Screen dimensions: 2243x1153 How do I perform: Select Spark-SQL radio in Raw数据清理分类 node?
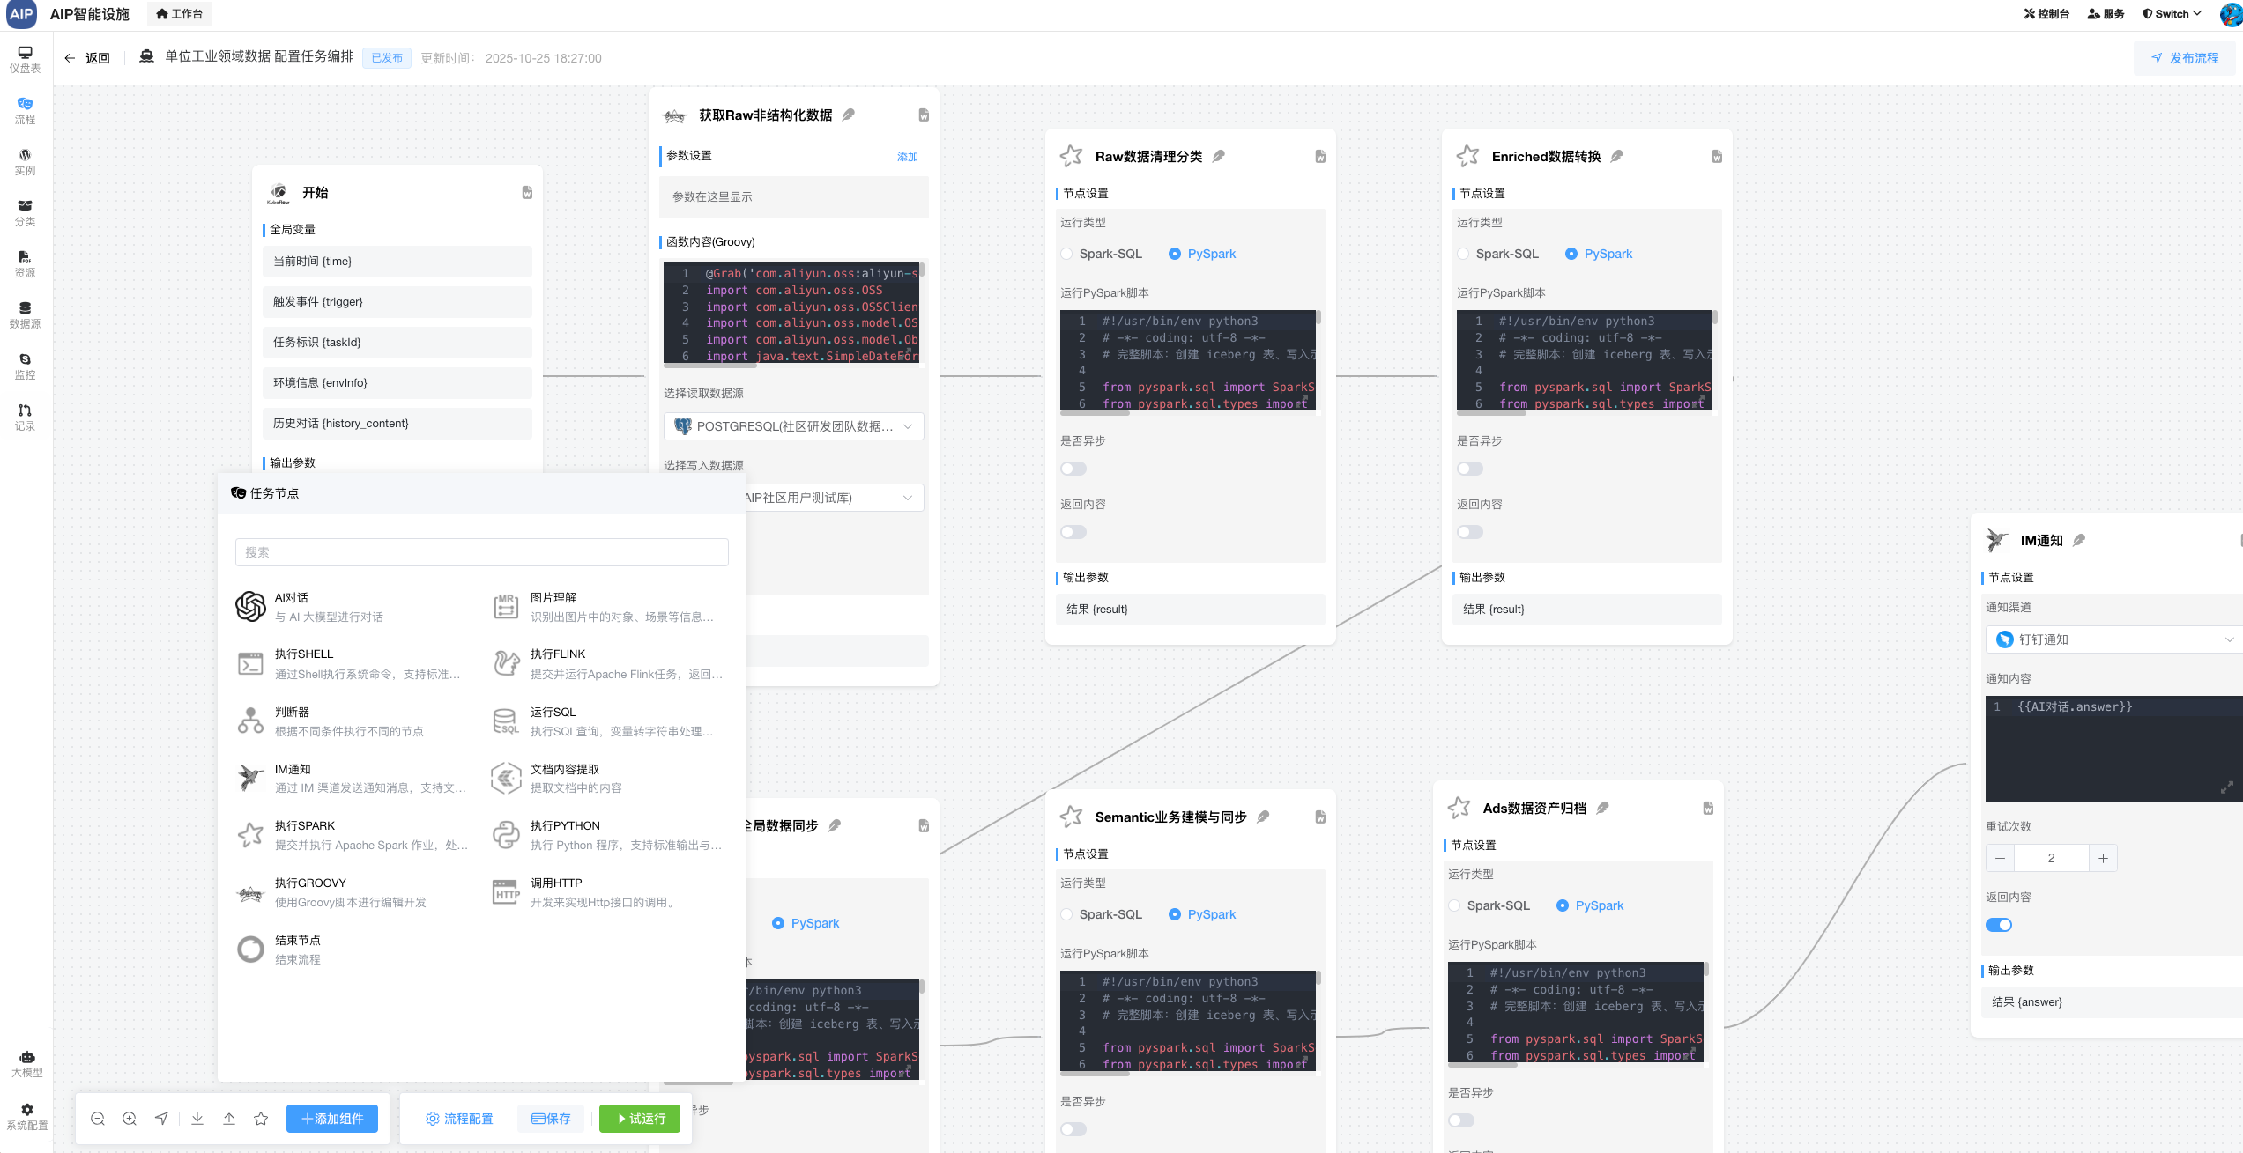pyautogui.click(x=1067, y=254)
